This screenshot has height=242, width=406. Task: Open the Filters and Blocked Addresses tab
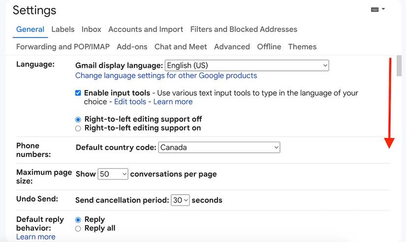(244, 29)
